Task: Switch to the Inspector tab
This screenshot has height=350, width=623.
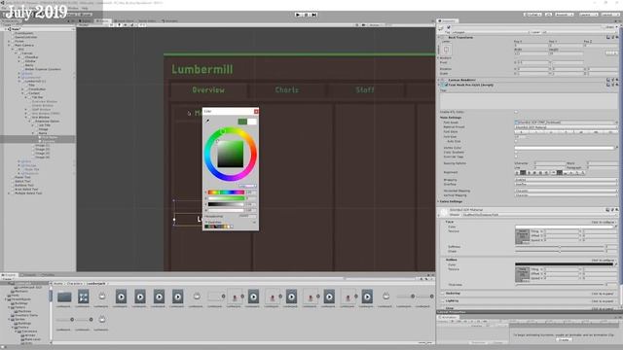Action: tap(448, 20)
